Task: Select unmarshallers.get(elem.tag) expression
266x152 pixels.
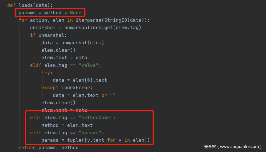Action: [x=103, y=28]
